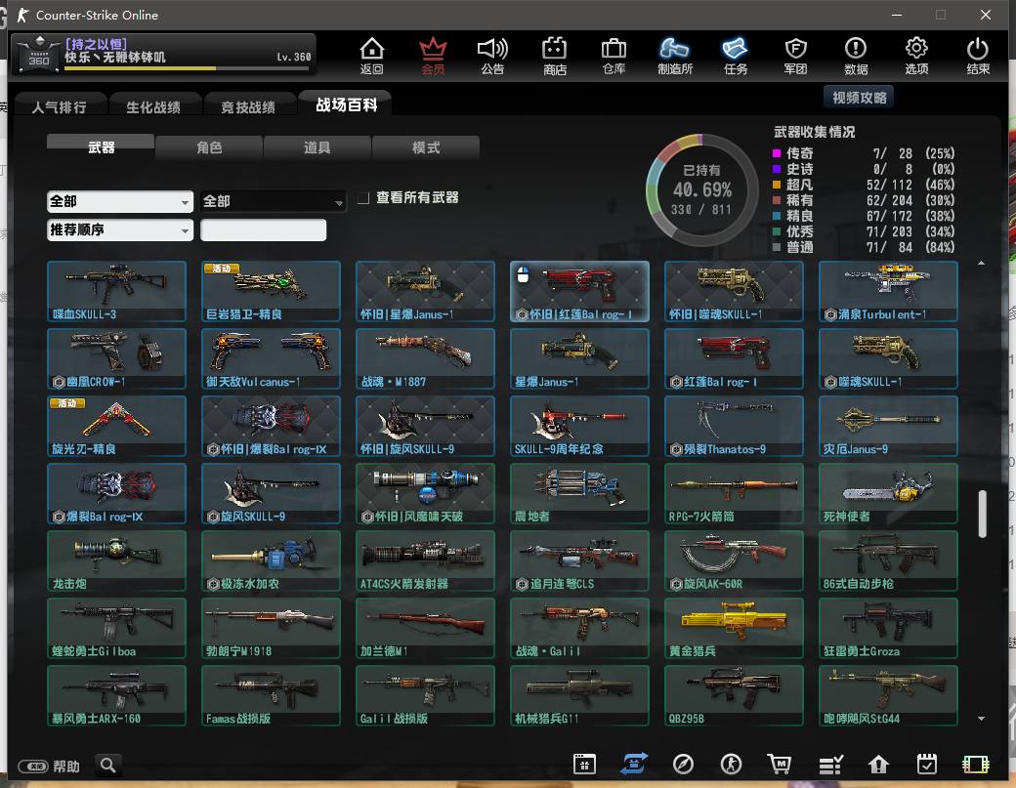
Task: Click the 超凡 orange legend swatch
Action: 777,185
